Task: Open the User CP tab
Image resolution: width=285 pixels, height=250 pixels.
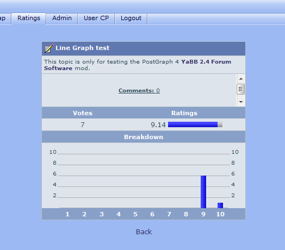Action: tap(96, 18)
